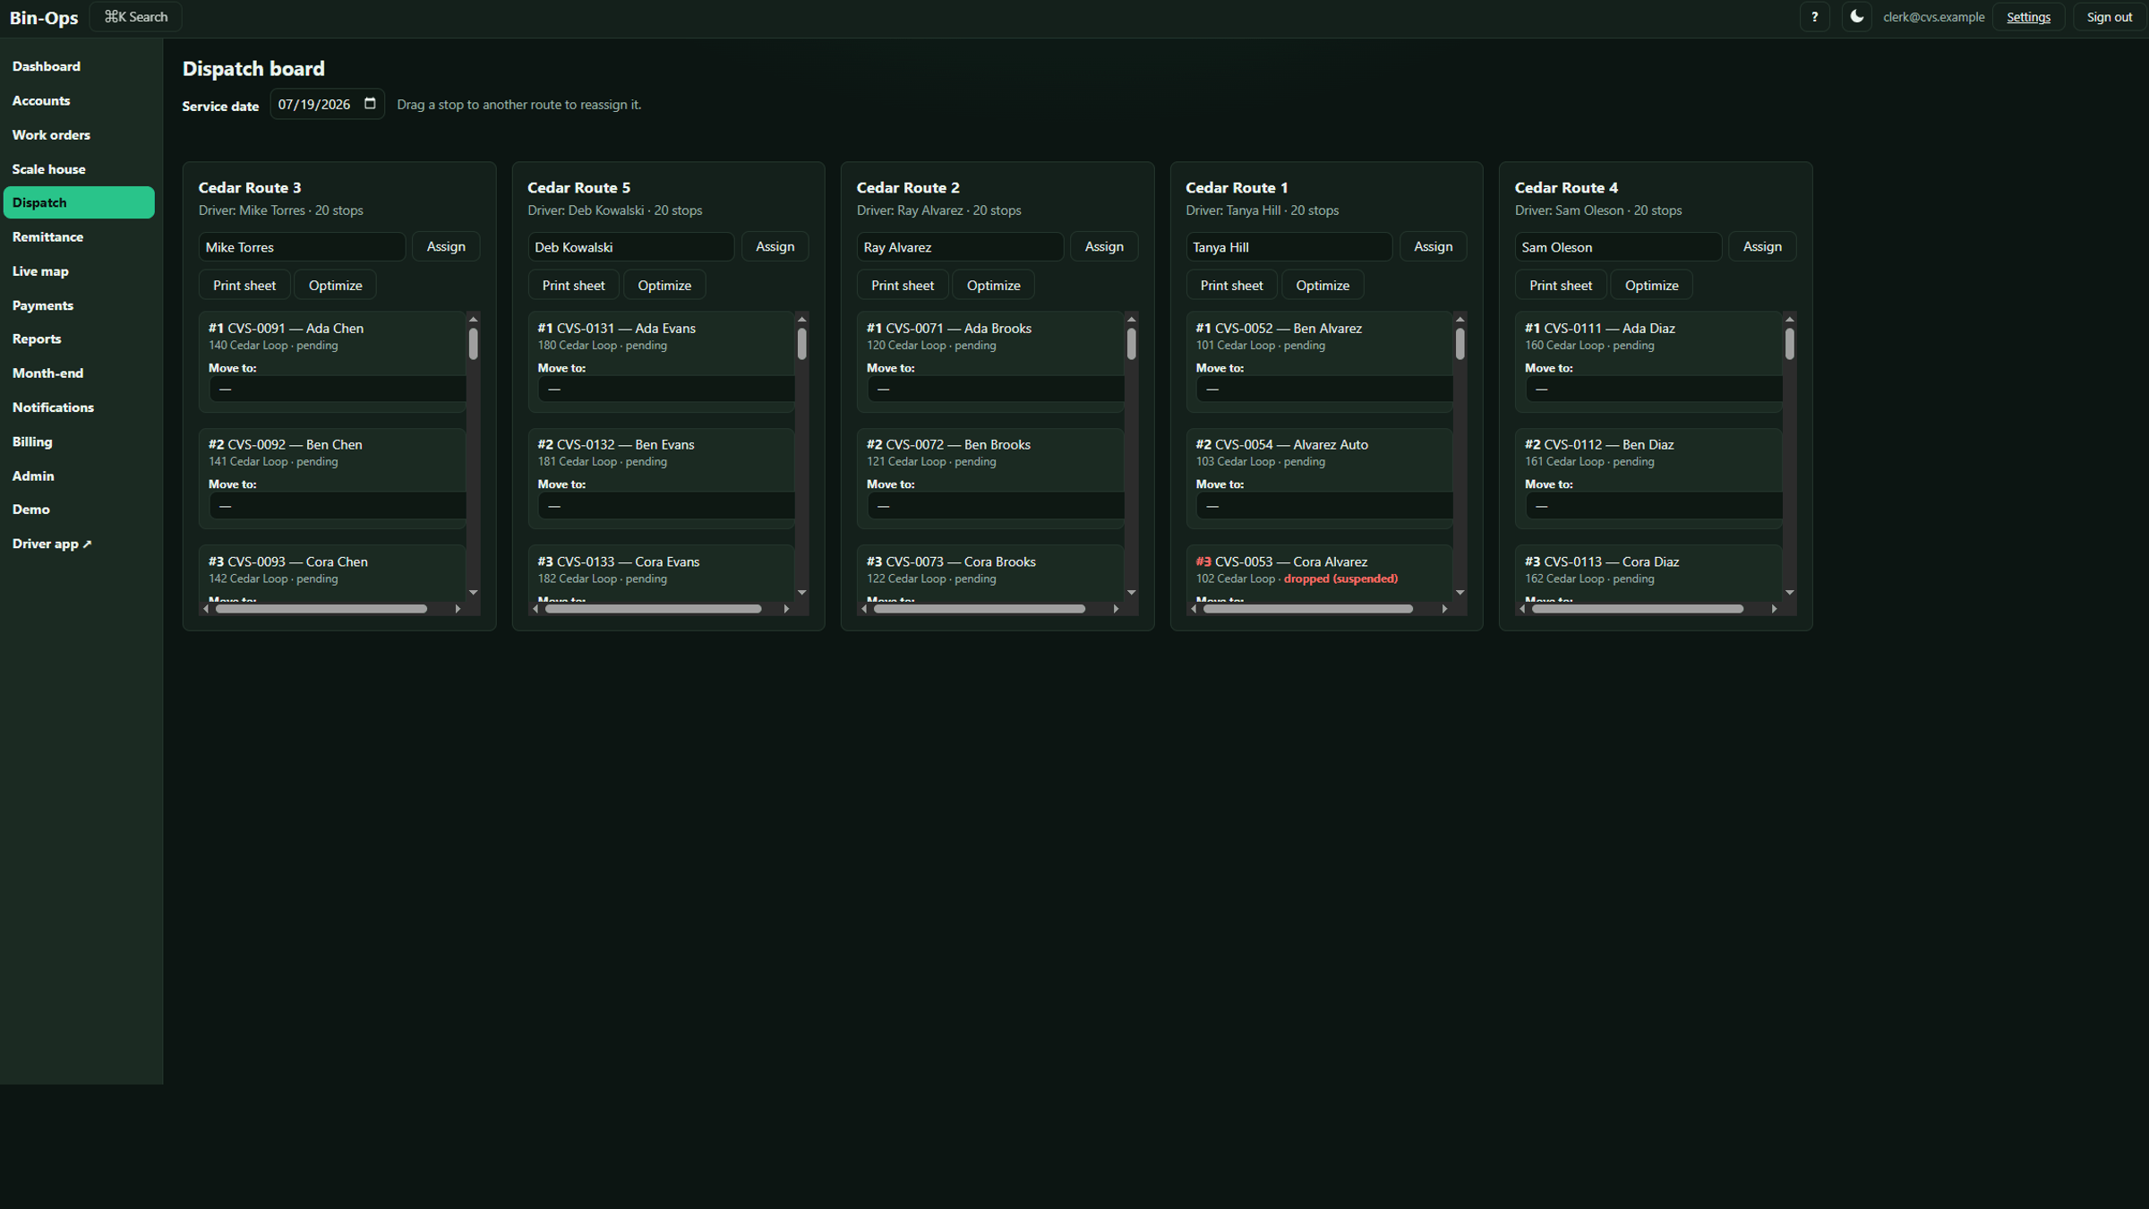Select stop CVS-0053 Cora Alvarez
Screen dimensions: 2149x1209
click(1319, 573)
